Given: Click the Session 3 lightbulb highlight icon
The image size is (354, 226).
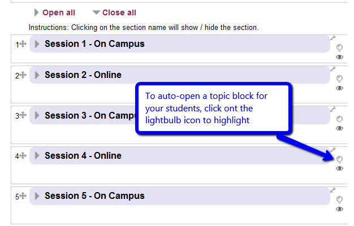Looking at the screenshot, I should [x=339, y=119].
